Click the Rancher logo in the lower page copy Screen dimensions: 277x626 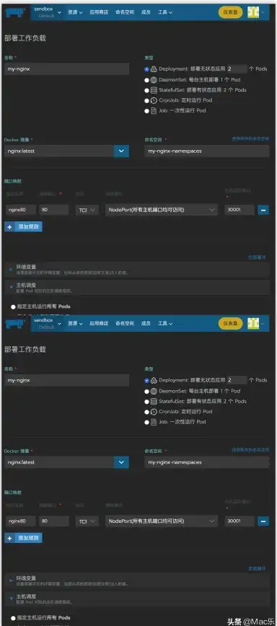[x=16, y=323]
